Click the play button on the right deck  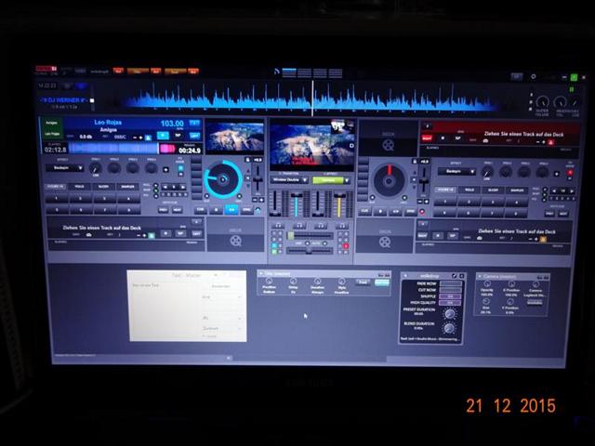click(395, 211)
